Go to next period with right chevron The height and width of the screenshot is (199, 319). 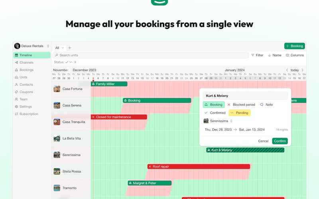point(303,70)
